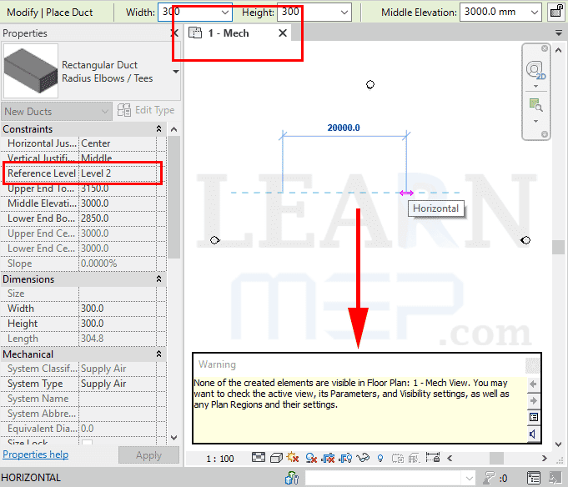Open the 2D steering wheel navigation tool

535,70
